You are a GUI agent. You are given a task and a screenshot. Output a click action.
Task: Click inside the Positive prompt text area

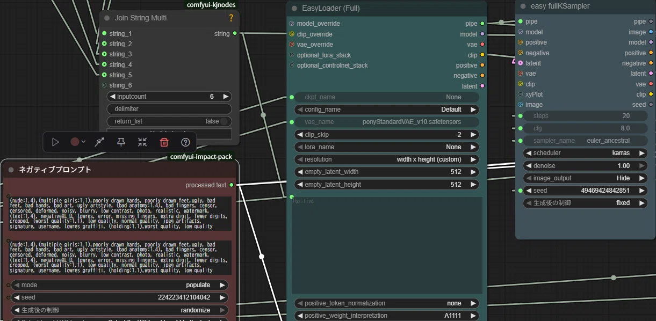click(387, 245)
